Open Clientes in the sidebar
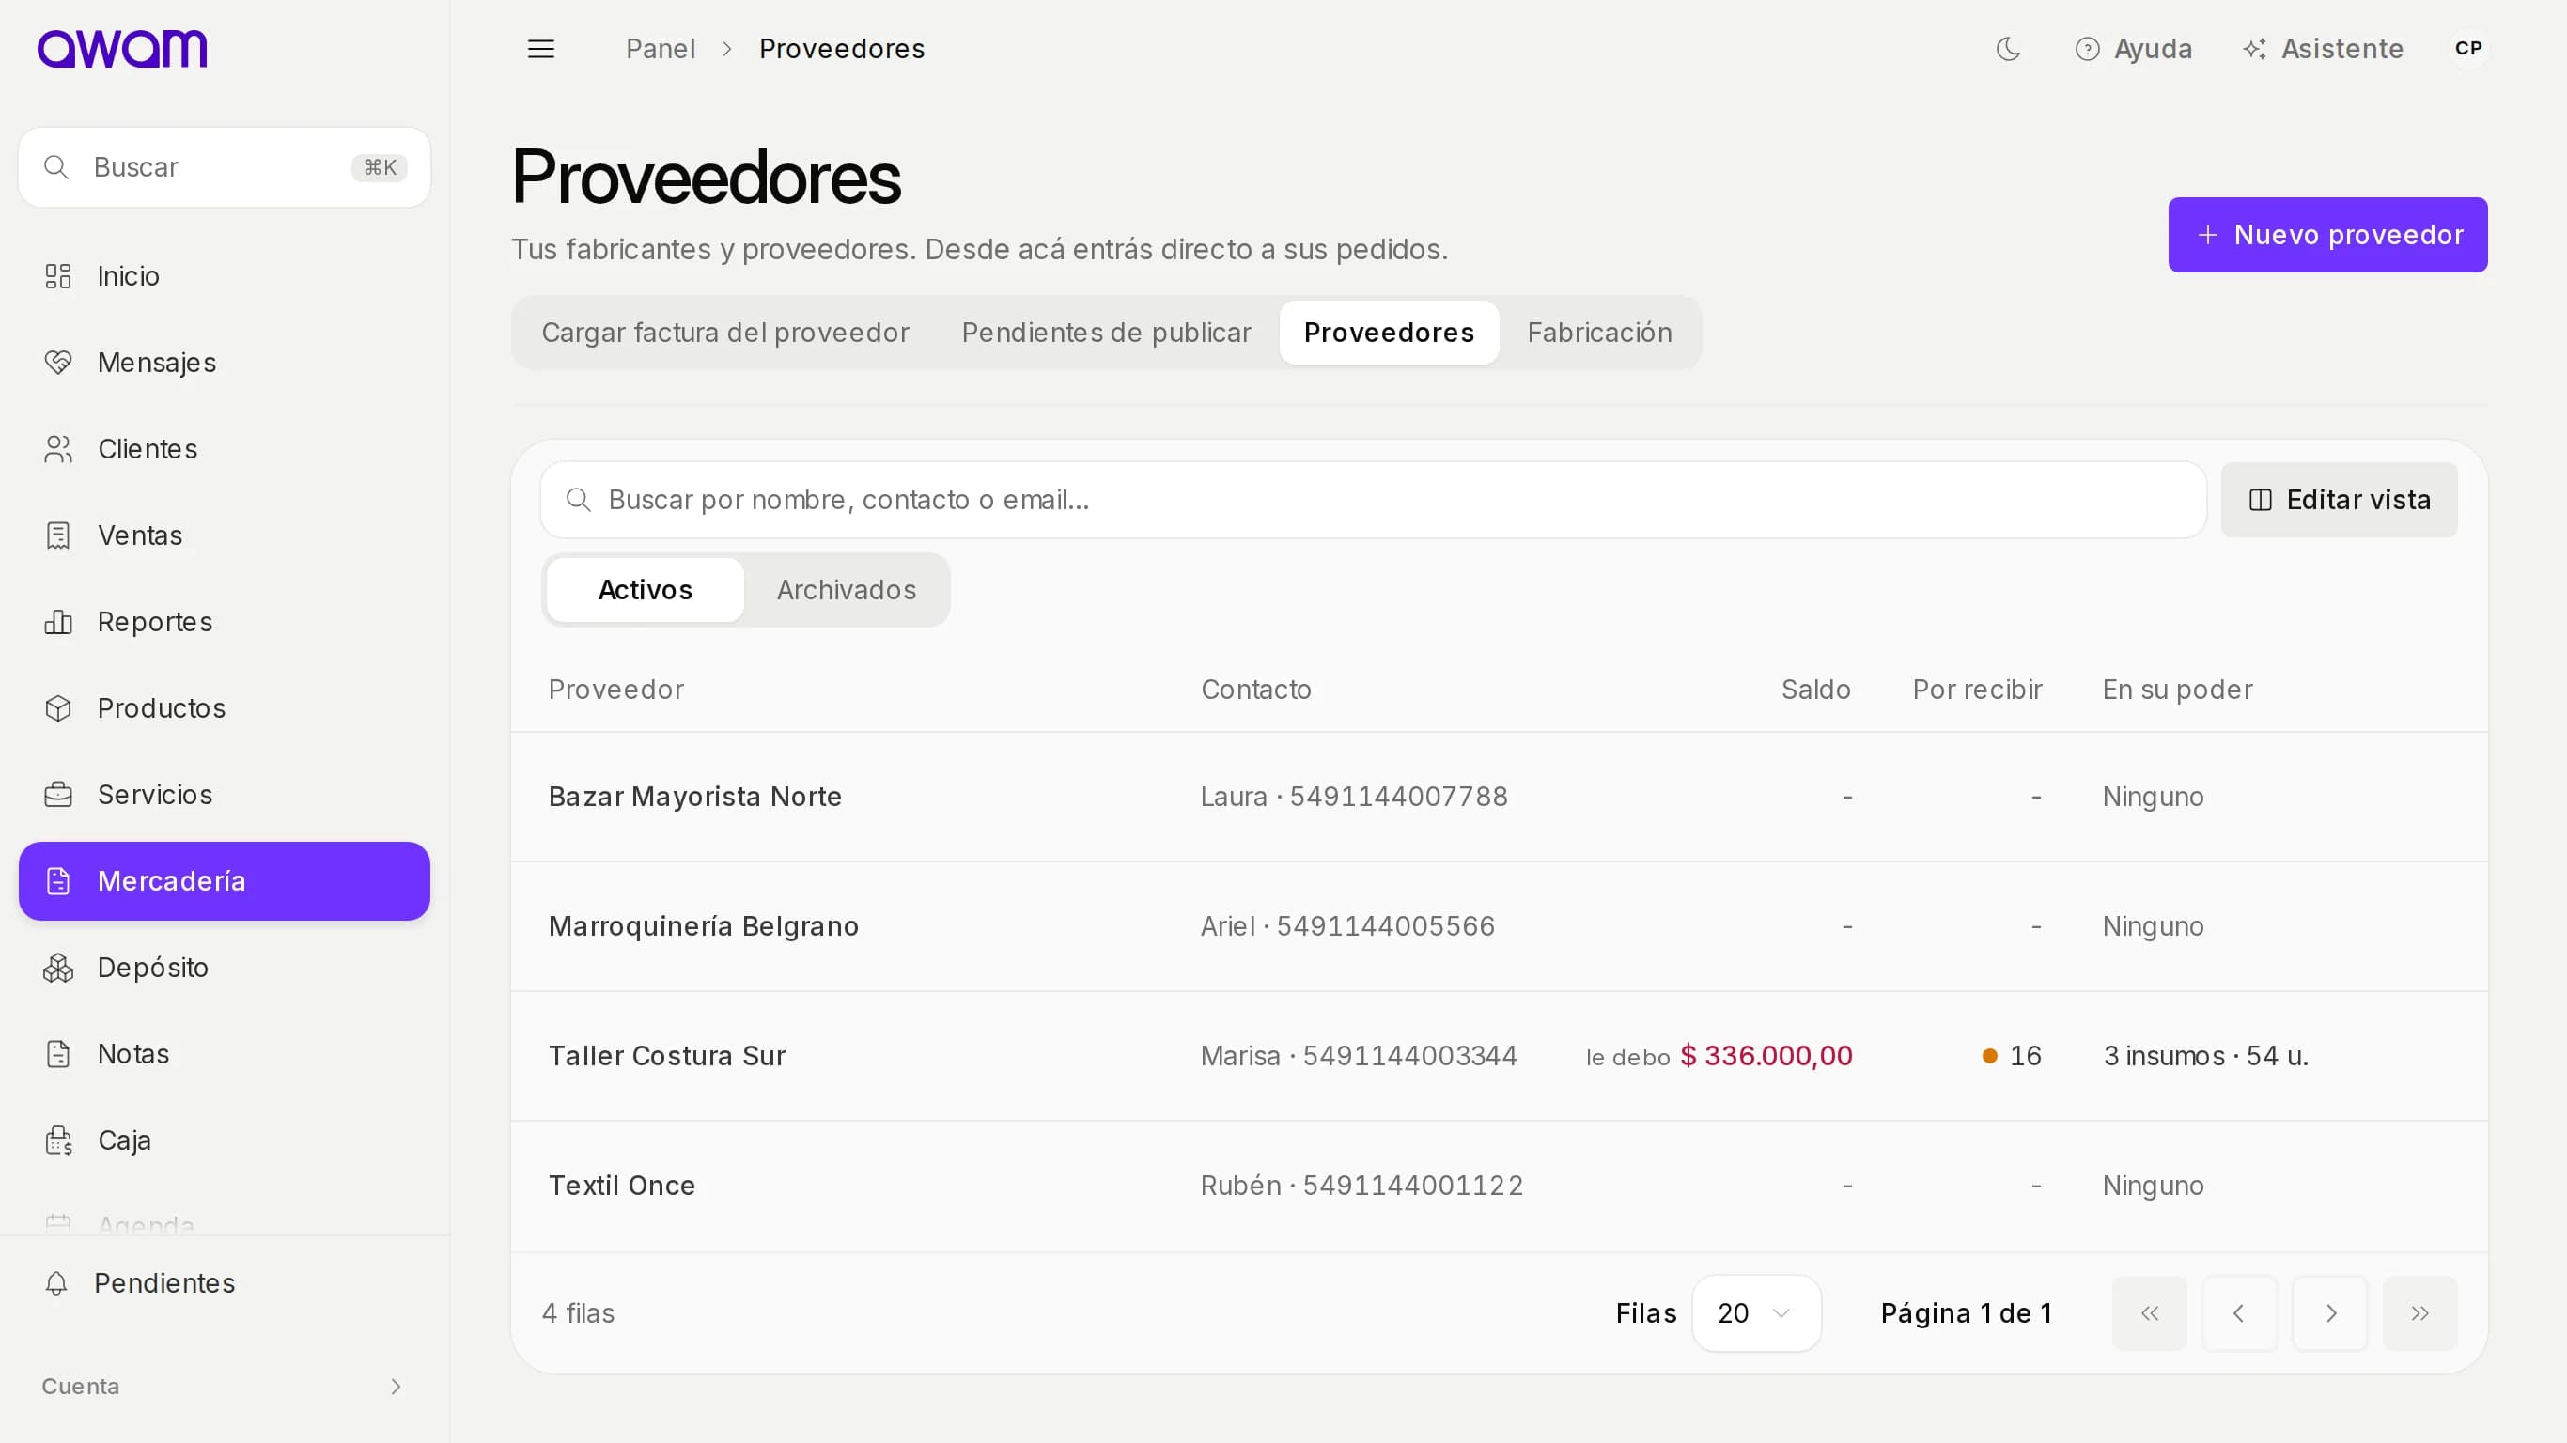The image size is (2567, 1443). 225,449
